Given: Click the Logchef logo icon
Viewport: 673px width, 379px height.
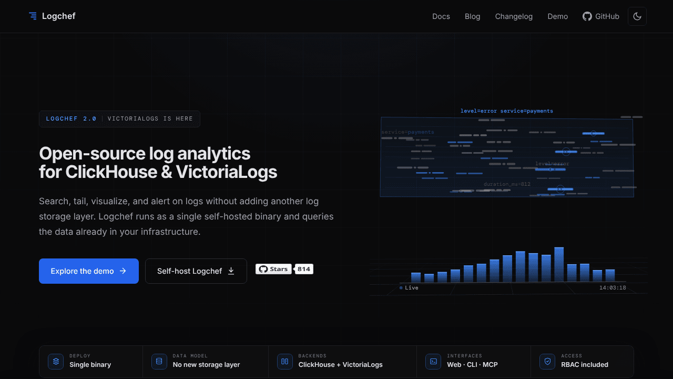Looking at the screenshot, I should pos(33,16).
